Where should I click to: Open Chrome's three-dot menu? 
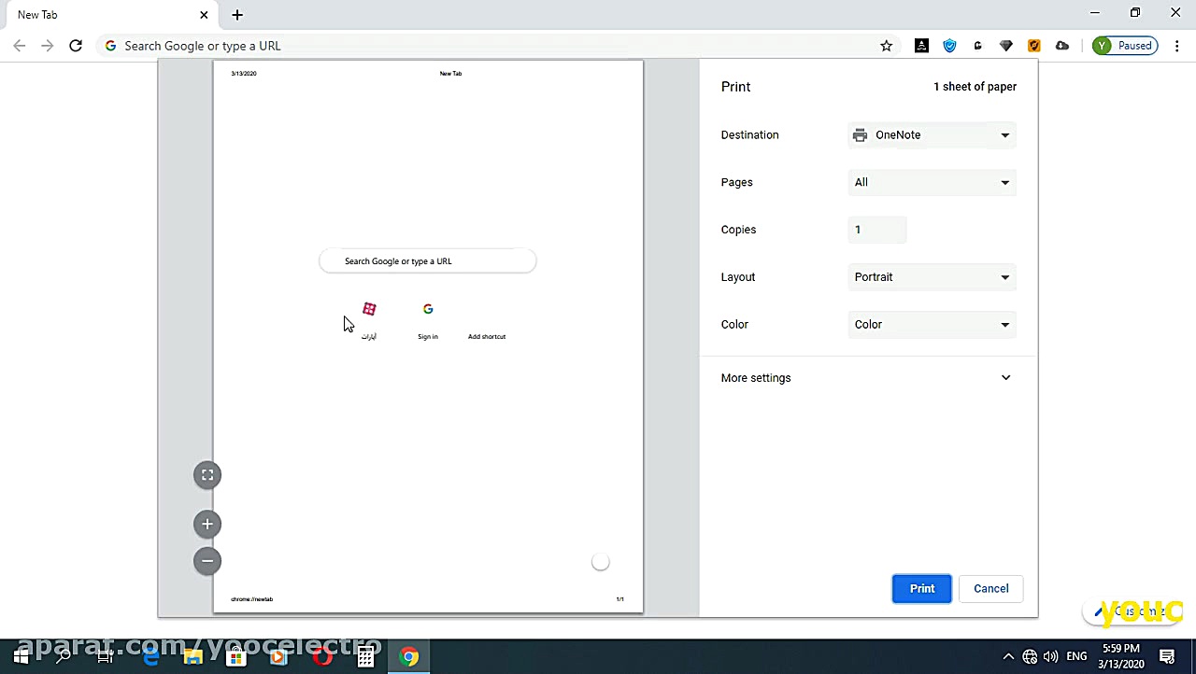pyautogui.click(x=1176, y=45)
